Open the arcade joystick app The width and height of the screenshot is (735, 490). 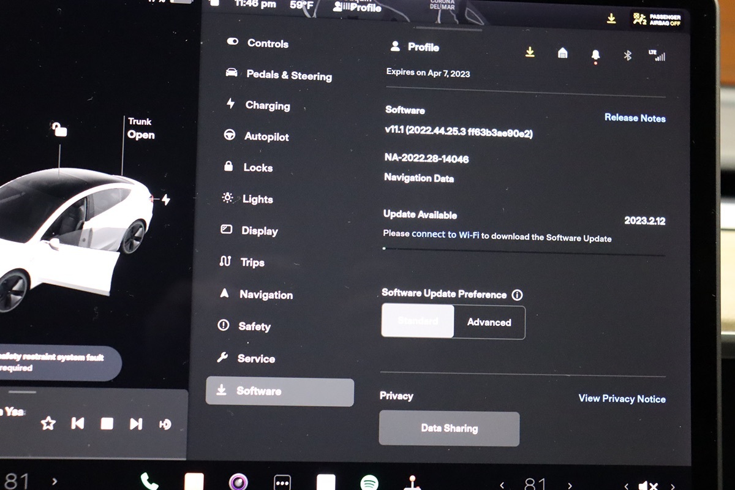pyautogui.click(x=412, y=483)
